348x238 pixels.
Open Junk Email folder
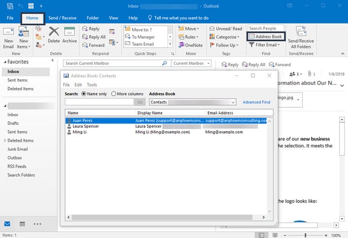(18, 149)
